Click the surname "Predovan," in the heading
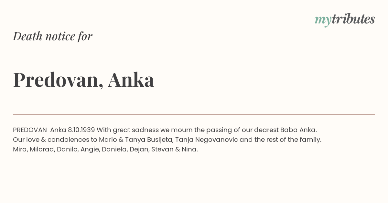The image size is (388, 203). [58, 80]
